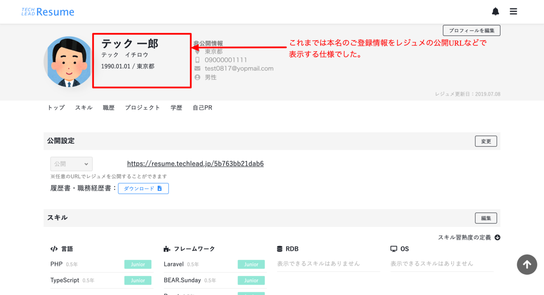544x295 pixels.
Task: Click the TECH LEAD Resume logo
Action: 48,12
